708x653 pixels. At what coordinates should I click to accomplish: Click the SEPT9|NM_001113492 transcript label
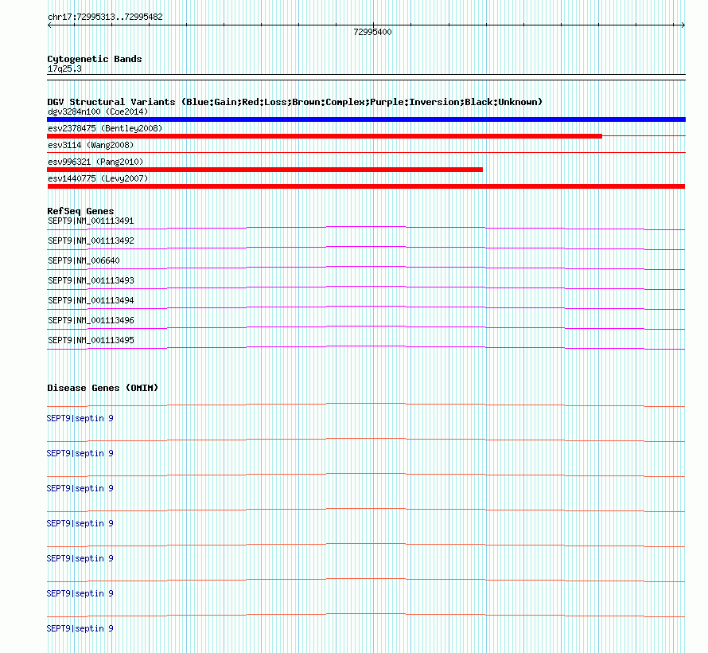click(91, 240)
